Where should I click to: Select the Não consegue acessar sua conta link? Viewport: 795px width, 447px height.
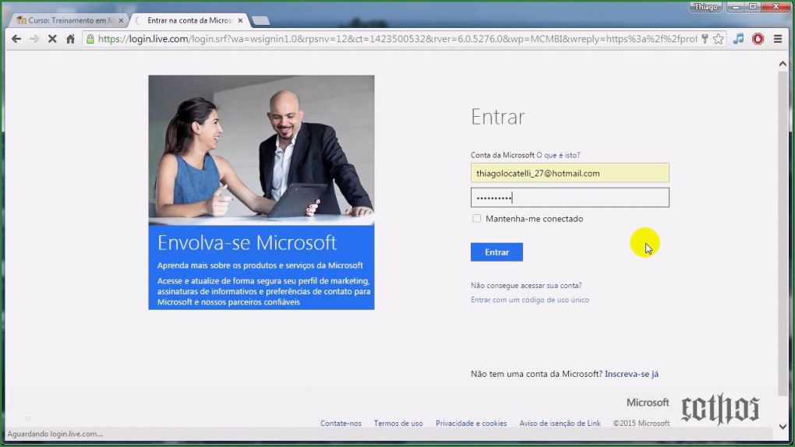(x=526, y=285)
